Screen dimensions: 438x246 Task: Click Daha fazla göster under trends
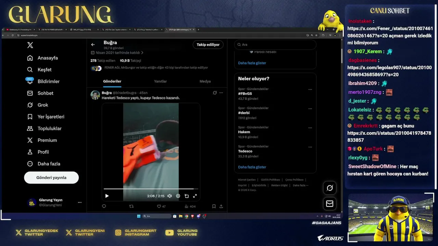(x=252, y=167)
